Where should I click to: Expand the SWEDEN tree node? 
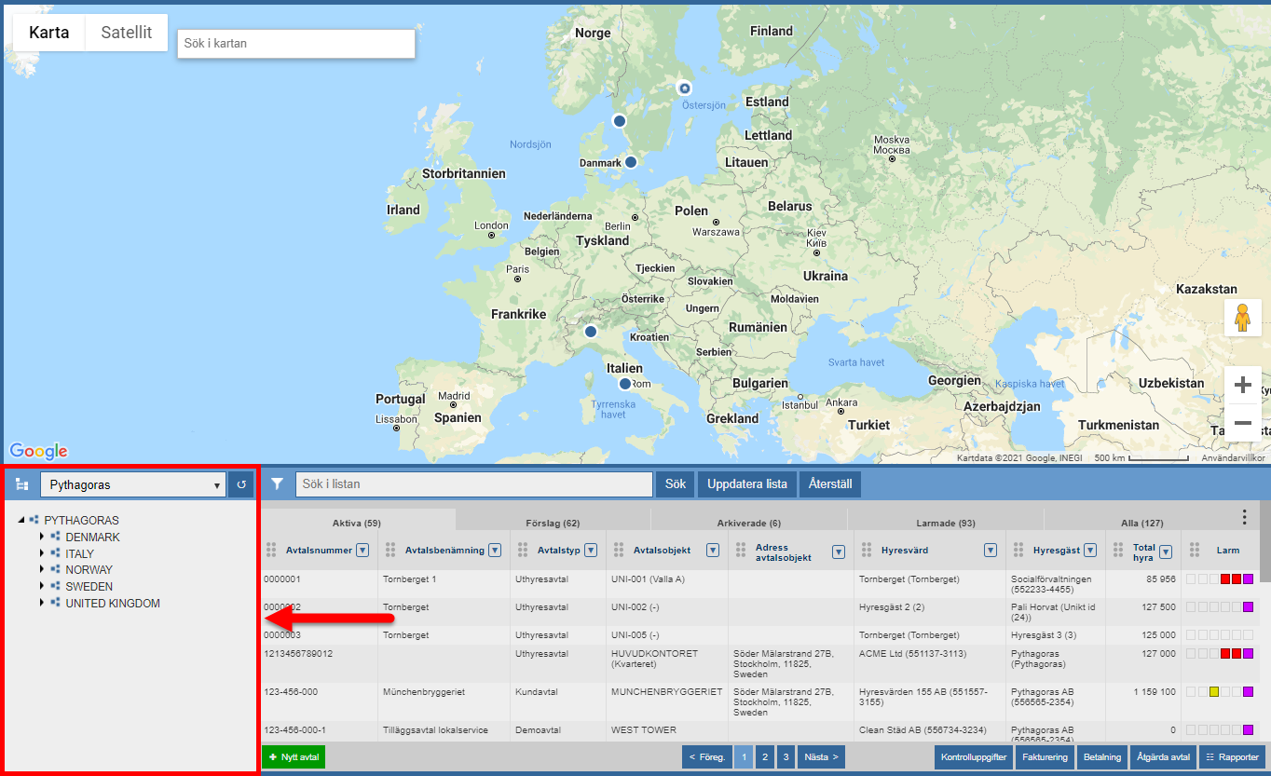(x=42, y=587)
